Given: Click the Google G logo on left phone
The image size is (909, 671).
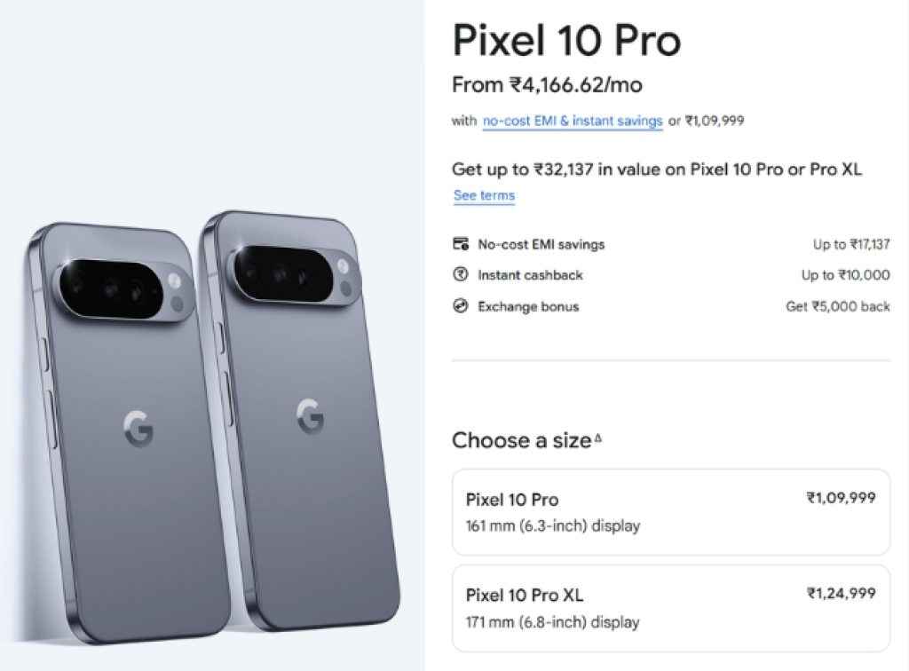Looking at the screenshot, I should pos(138,428).
